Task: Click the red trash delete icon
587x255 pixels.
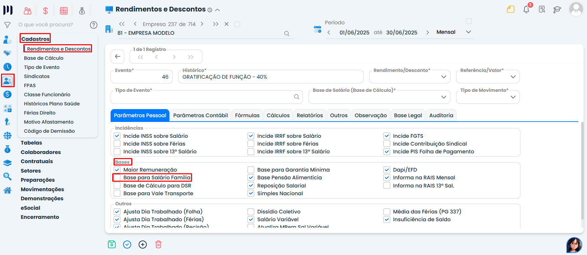Action: click(158, 245)
